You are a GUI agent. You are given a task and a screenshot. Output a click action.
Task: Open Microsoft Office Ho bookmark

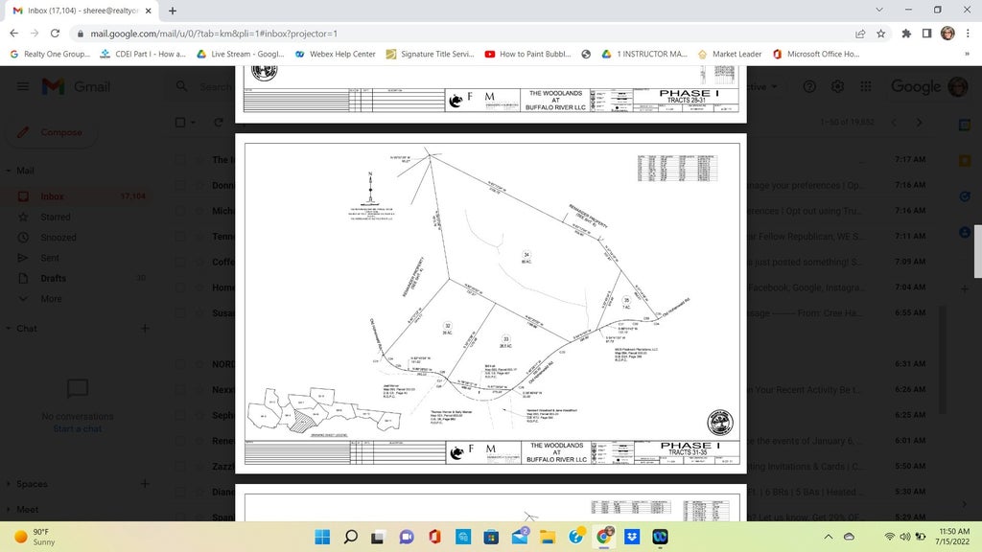pos(816,55)
